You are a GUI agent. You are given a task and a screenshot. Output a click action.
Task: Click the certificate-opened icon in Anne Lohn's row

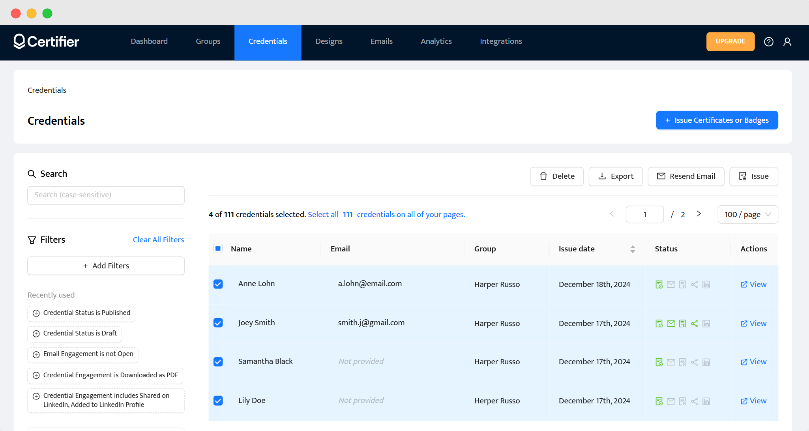tap(682, 285)
